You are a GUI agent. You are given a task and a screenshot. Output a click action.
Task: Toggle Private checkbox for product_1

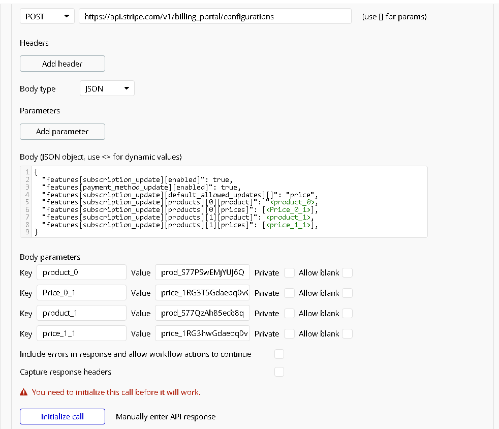[289, 314]
